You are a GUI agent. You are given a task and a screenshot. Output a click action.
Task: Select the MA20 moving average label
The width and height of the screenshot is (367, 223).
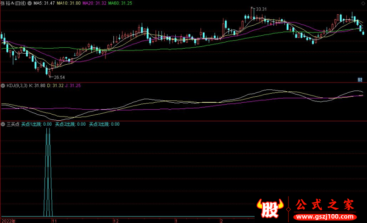tap(95, 3)
